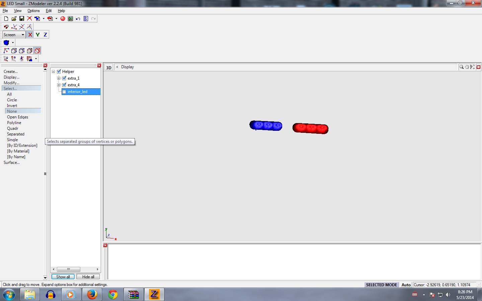Select the magnet snapping tool icon
Viewport: 482px width, 301px height.
click(6, 27)
